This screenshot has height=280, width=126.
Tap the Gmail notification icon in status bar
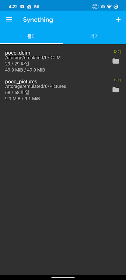pyautogui.click(x=37, y=7)
